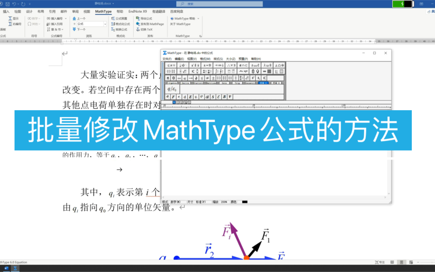435x272 pixels.
Task: Open 预置(P) menu in MathType window
Action: point(243,59)
